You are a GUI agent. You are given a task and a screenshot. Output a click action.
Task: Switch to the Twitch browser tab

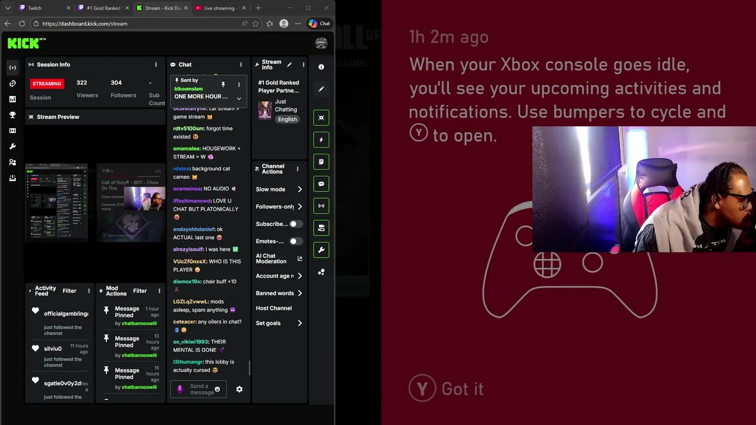coord(44,8)
